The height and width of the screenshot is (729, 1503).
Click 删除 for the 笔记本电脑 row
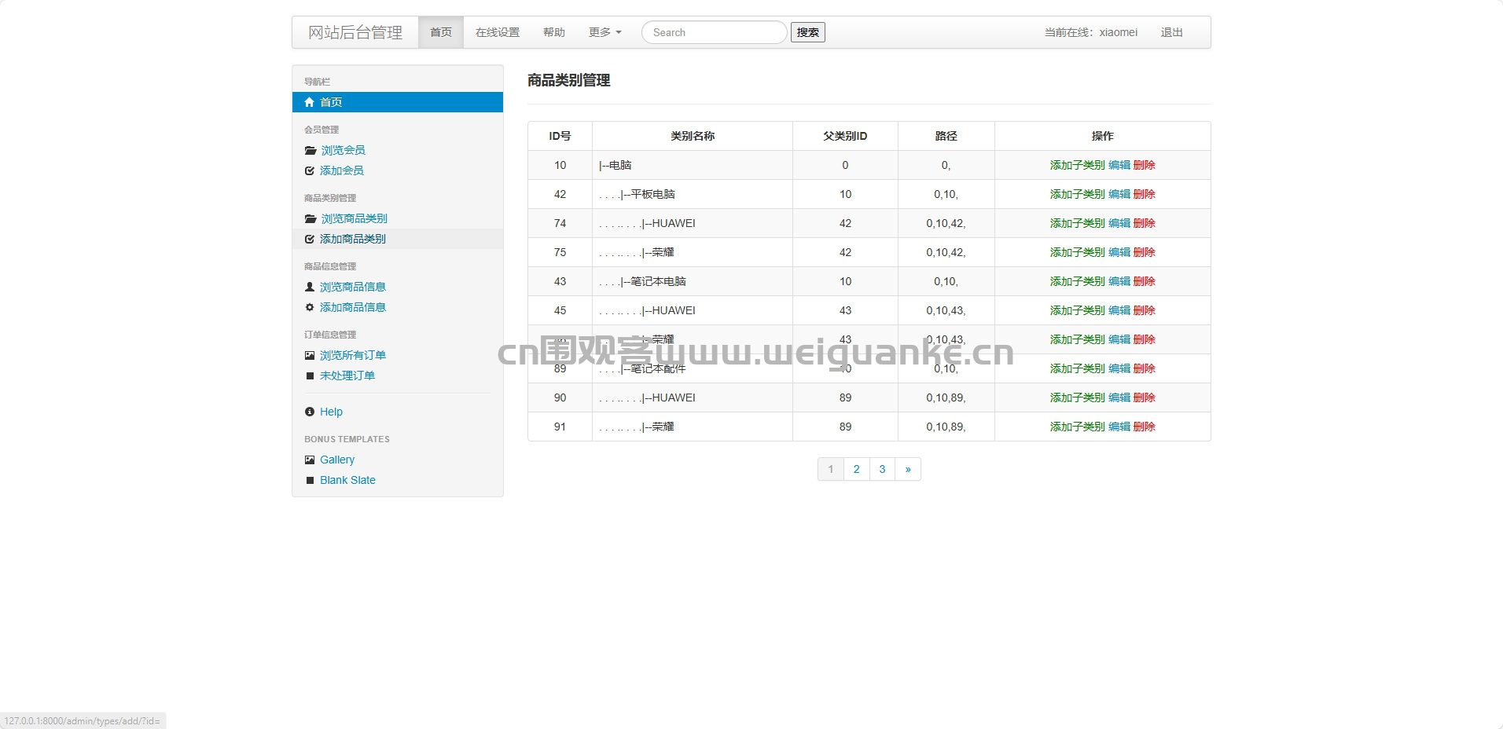[x=1145, y=281]
